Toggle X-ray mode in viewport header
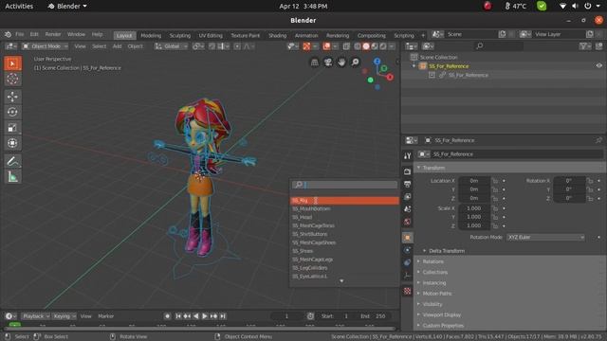Screen dimensions: 607x341 click(x=346, y=46)
